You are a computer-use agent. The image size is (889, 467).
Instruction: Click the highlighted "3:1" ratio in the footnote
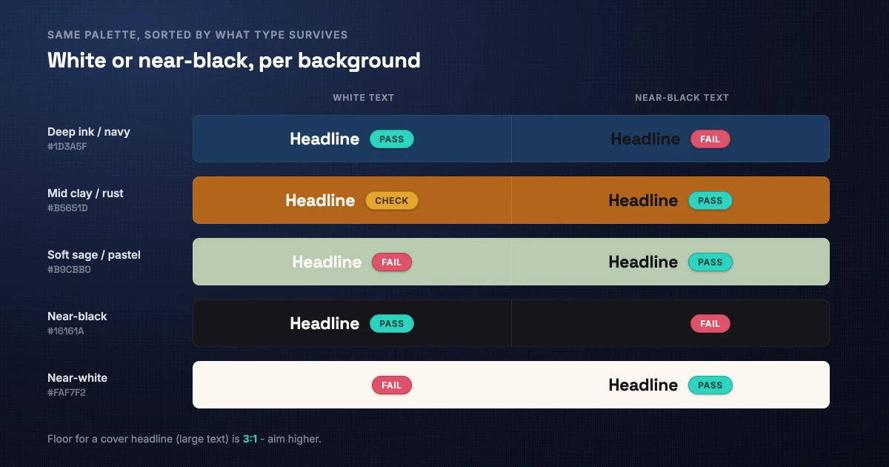[250, 439]
